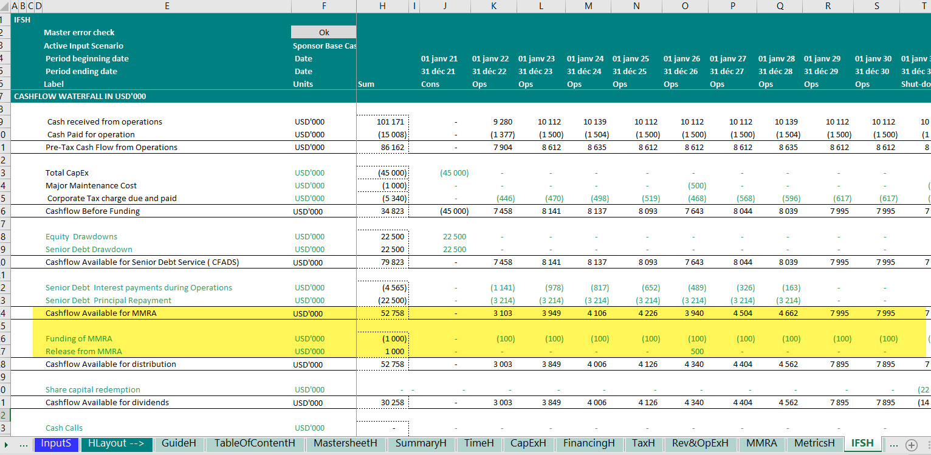
Task: Show hidden sheet tabs on the left ellipsis
Action: [x=24, y=445]
